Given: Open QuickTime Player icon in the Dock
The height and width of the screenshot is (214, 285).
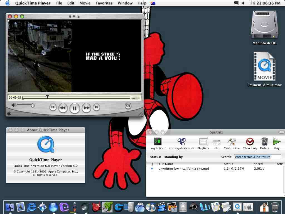Looking at the screenshot, I should pyautogui.click(x=237, y=207).
